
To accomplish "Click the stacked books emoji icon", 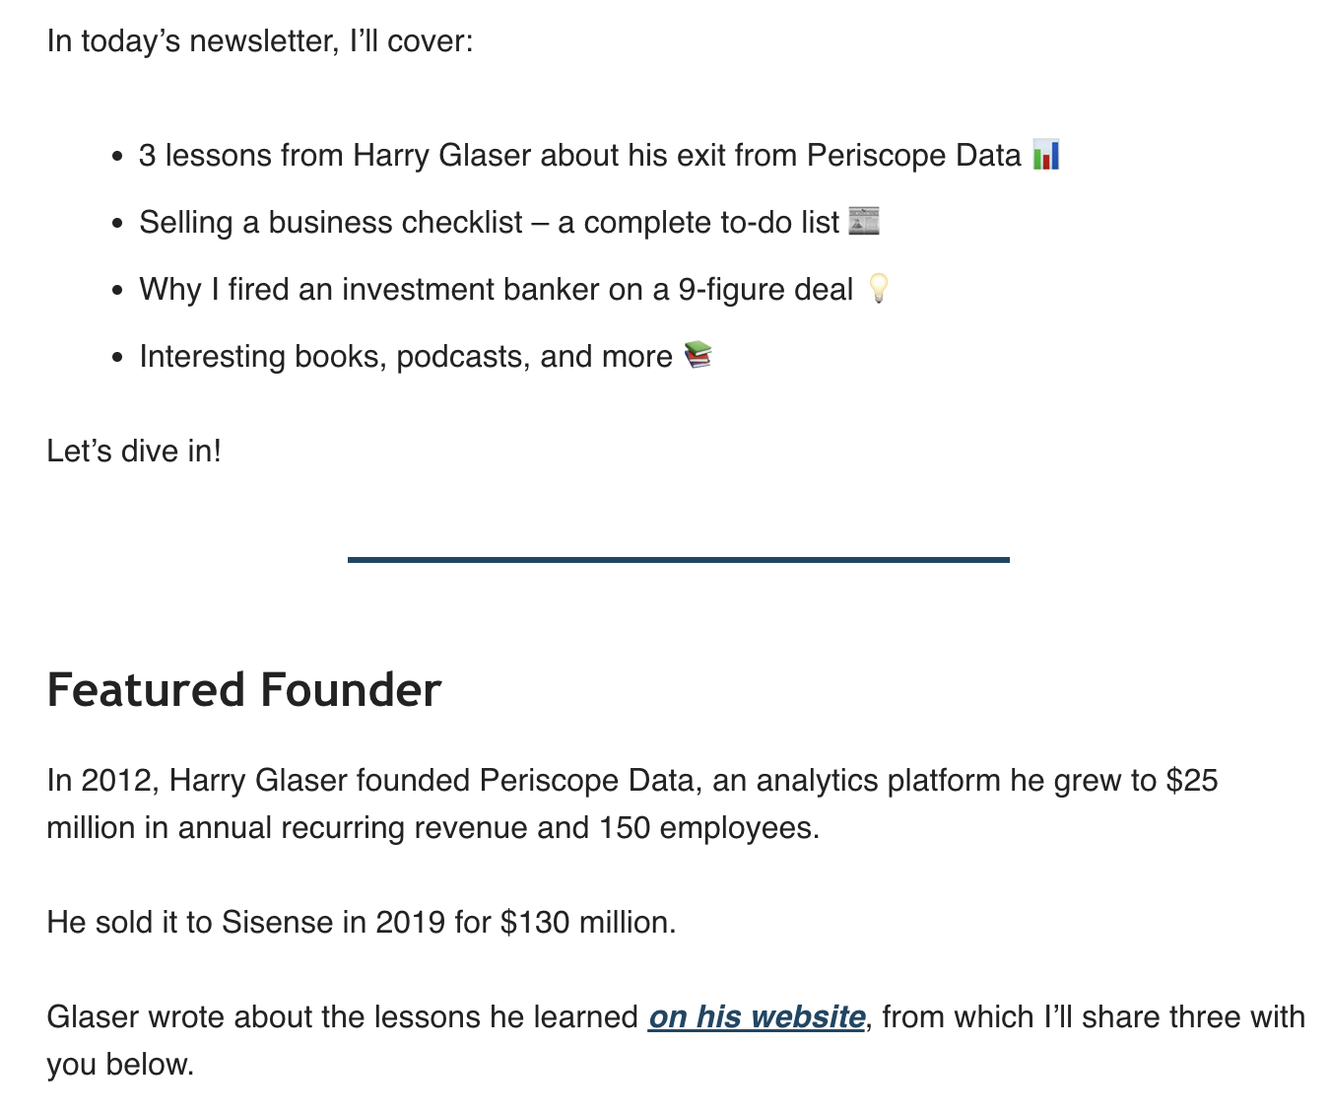I will pyautogui.click(x=698, y=355).
